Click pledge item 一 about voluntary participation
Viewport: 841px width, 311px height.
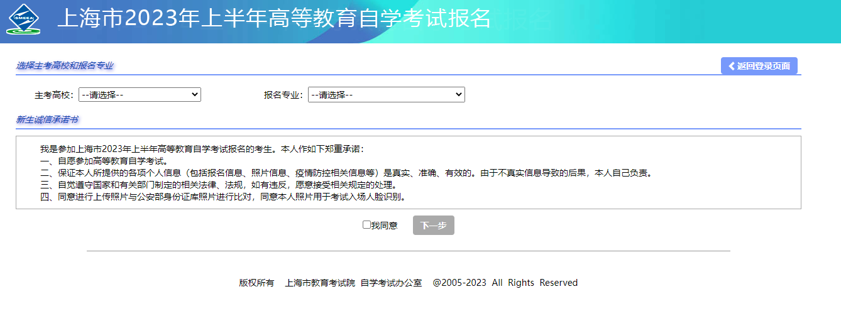pyautogui.click(x=104, y=161)
